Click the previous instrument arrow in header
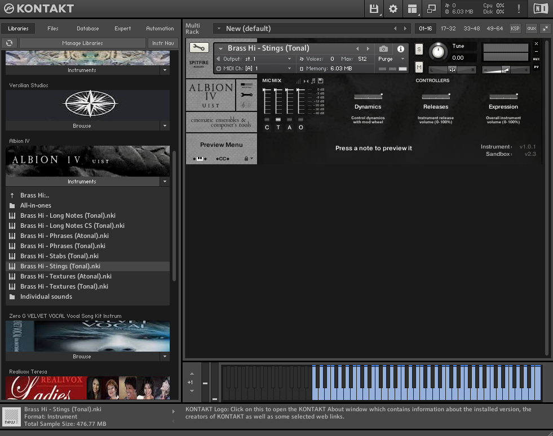 point(357,48)
